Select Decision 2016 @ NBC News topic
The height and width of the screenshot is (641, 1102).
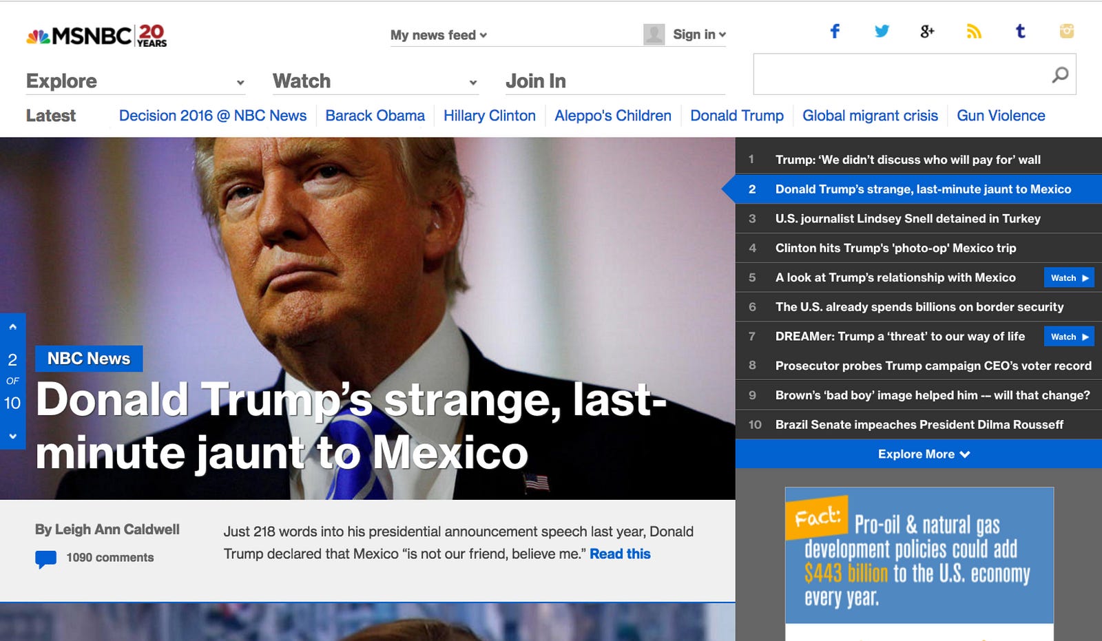click(x=213, y=116)
